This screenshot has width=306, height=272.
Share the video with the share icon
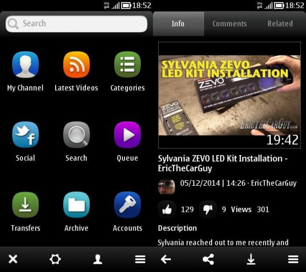[x=209, y=259]
